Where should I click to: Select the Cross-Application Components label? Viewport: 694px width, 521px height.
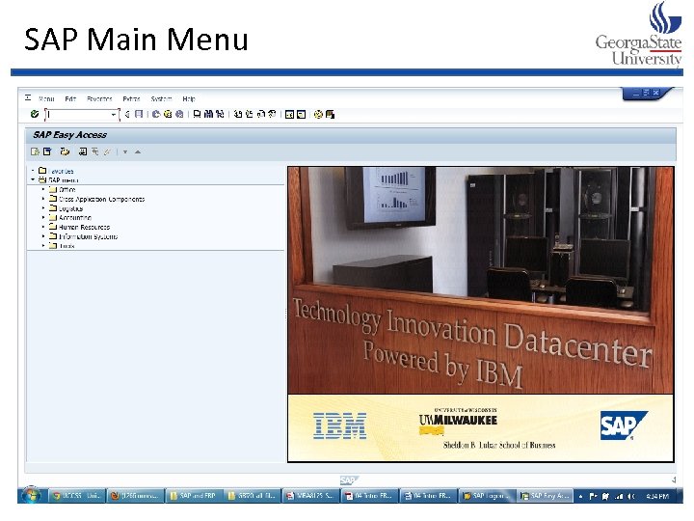click(x=102, y=199)
